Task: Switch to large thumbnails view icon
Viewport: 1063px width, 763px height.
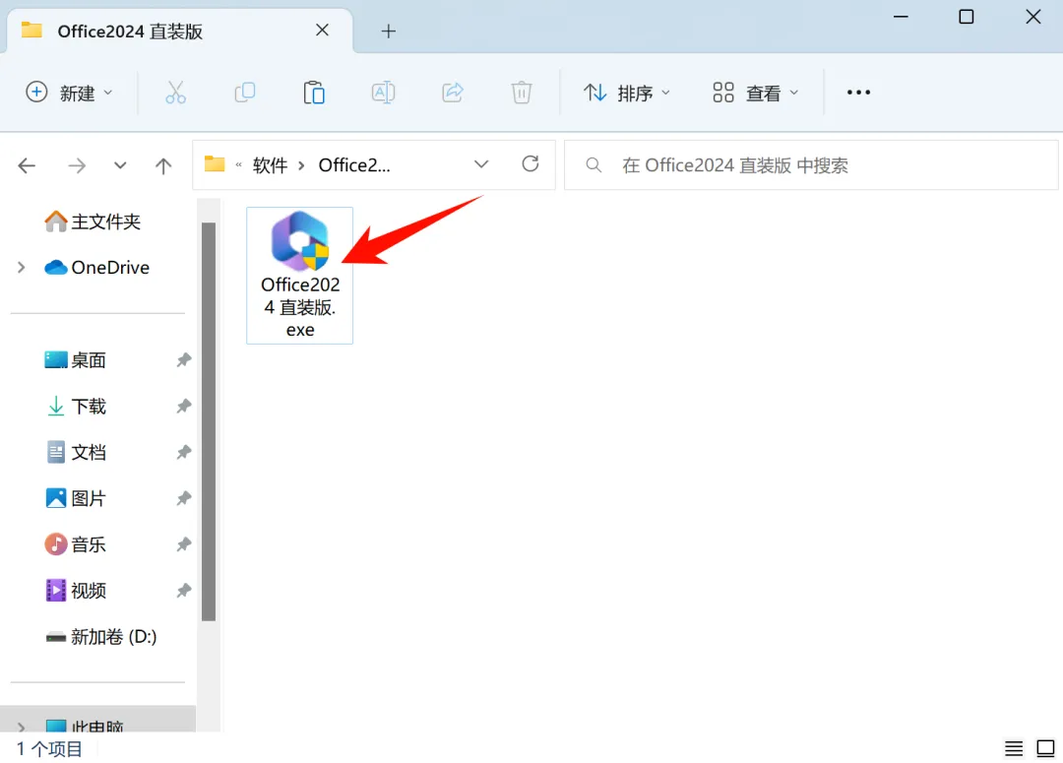Action: [x=1045, y=749]
